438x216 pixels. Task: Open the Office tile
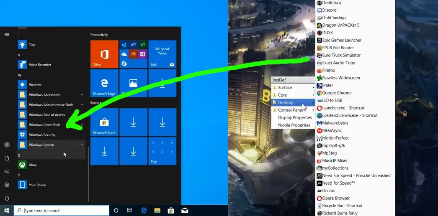coord(104,54)
